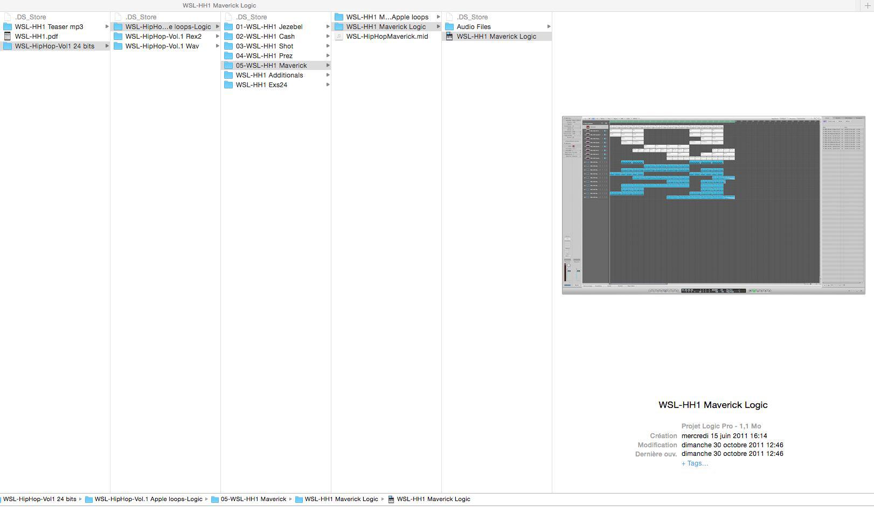Click the 04-WSL-HH1 Prez folder icon
This screenshot has height=507, width=874.
click(x=228, y=55)
